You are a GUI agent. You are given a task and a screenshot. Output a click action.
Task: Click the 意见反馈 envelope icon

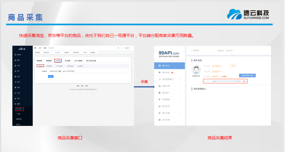[x=159, y=106]
